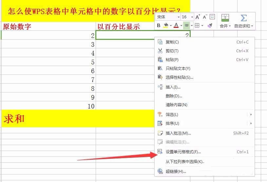
Task: Click the paste special icon beside 选择性粘贴
Action: tap(160, 77)
